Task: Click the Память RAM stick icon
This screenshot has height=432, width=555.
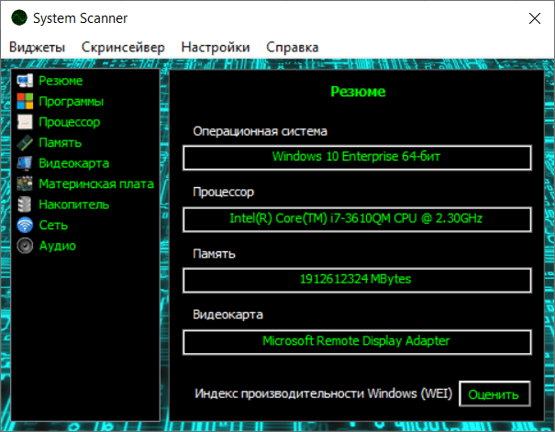Action: tap(25, 142)
